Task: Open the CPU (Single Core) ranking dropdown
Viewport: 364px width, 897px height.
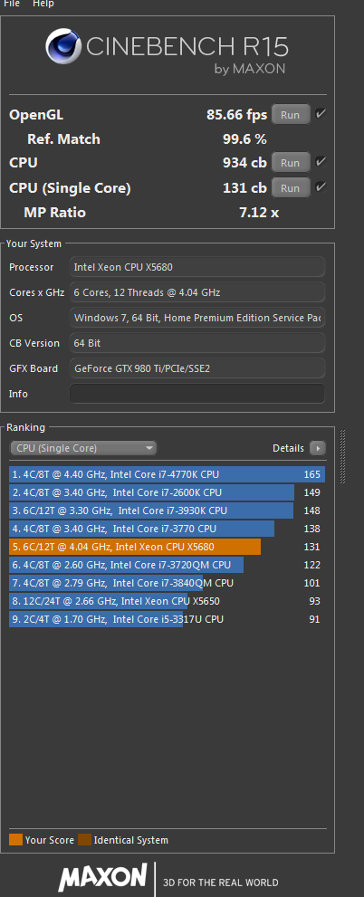Action: click(83, 448)
